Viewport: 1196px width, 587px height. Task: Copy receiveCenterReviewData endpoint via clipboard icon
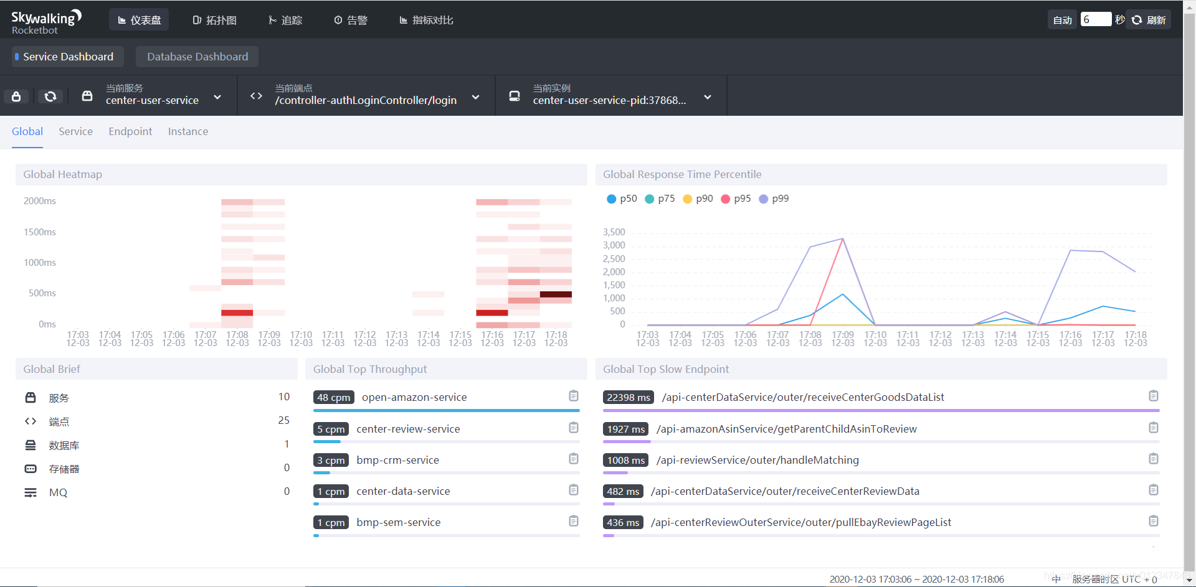point(1154,490)
